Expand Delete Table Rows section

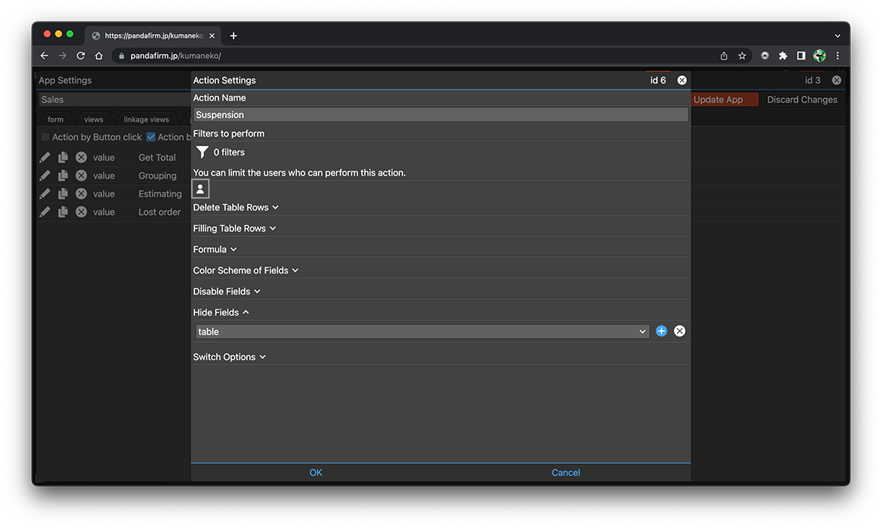pyautogui.click(x=236, y=207)
